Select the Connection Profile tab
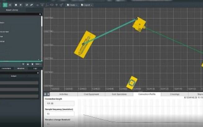 pyautogui.click(x=147, y=94)
